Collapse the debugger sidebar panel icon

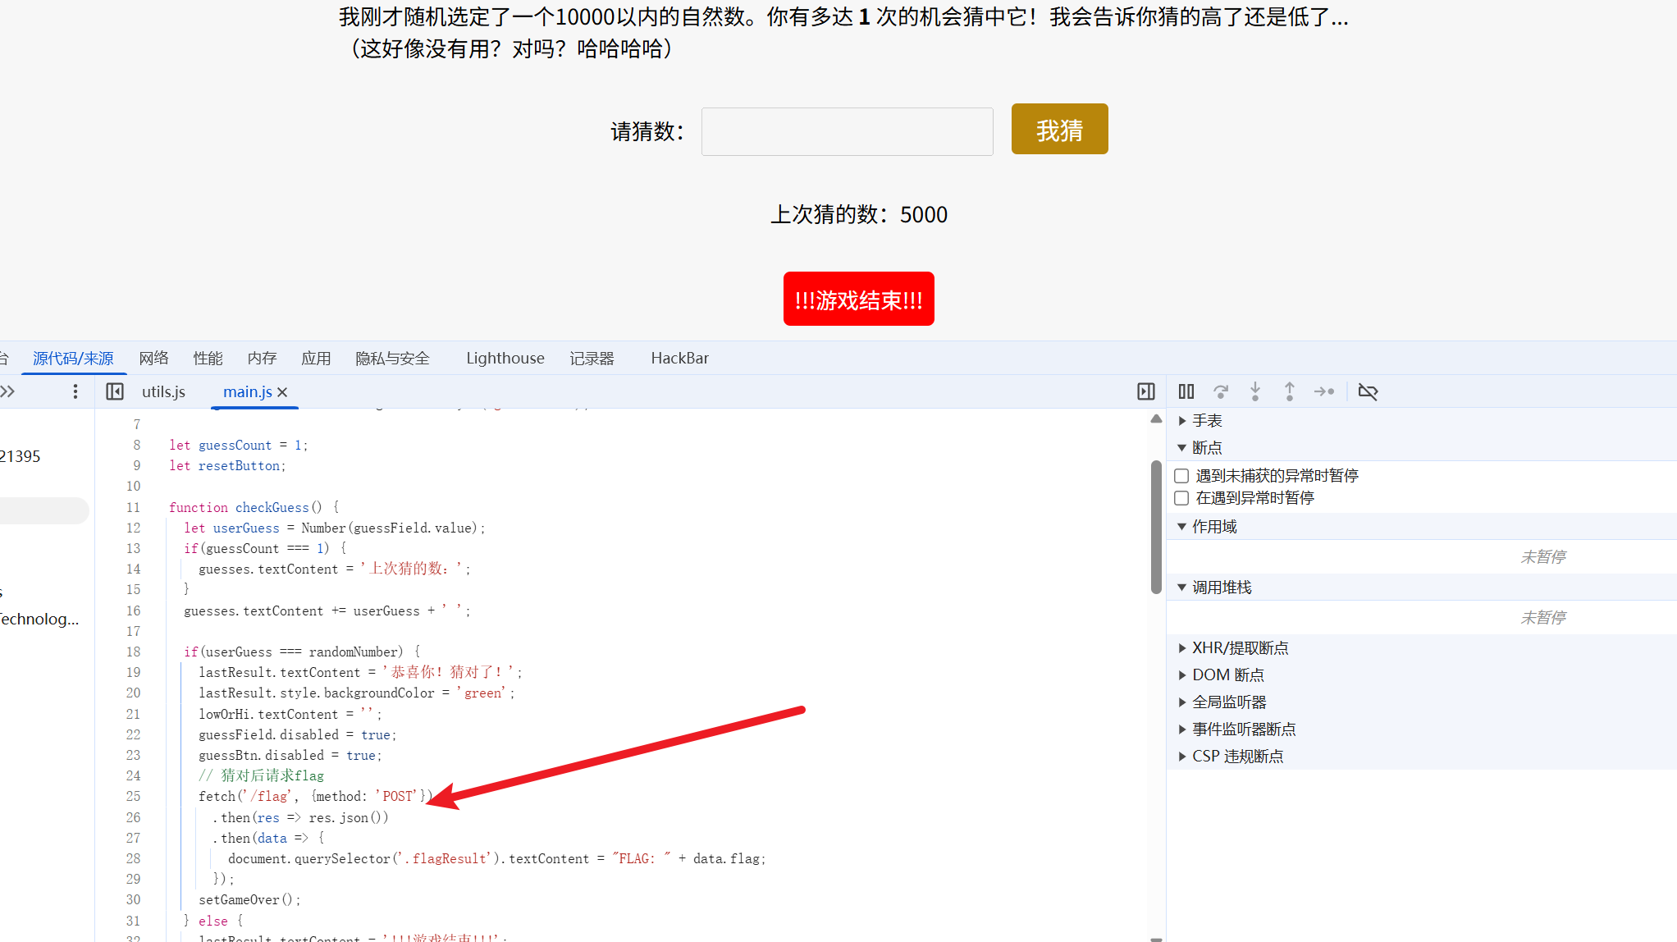coord(1146,391)
